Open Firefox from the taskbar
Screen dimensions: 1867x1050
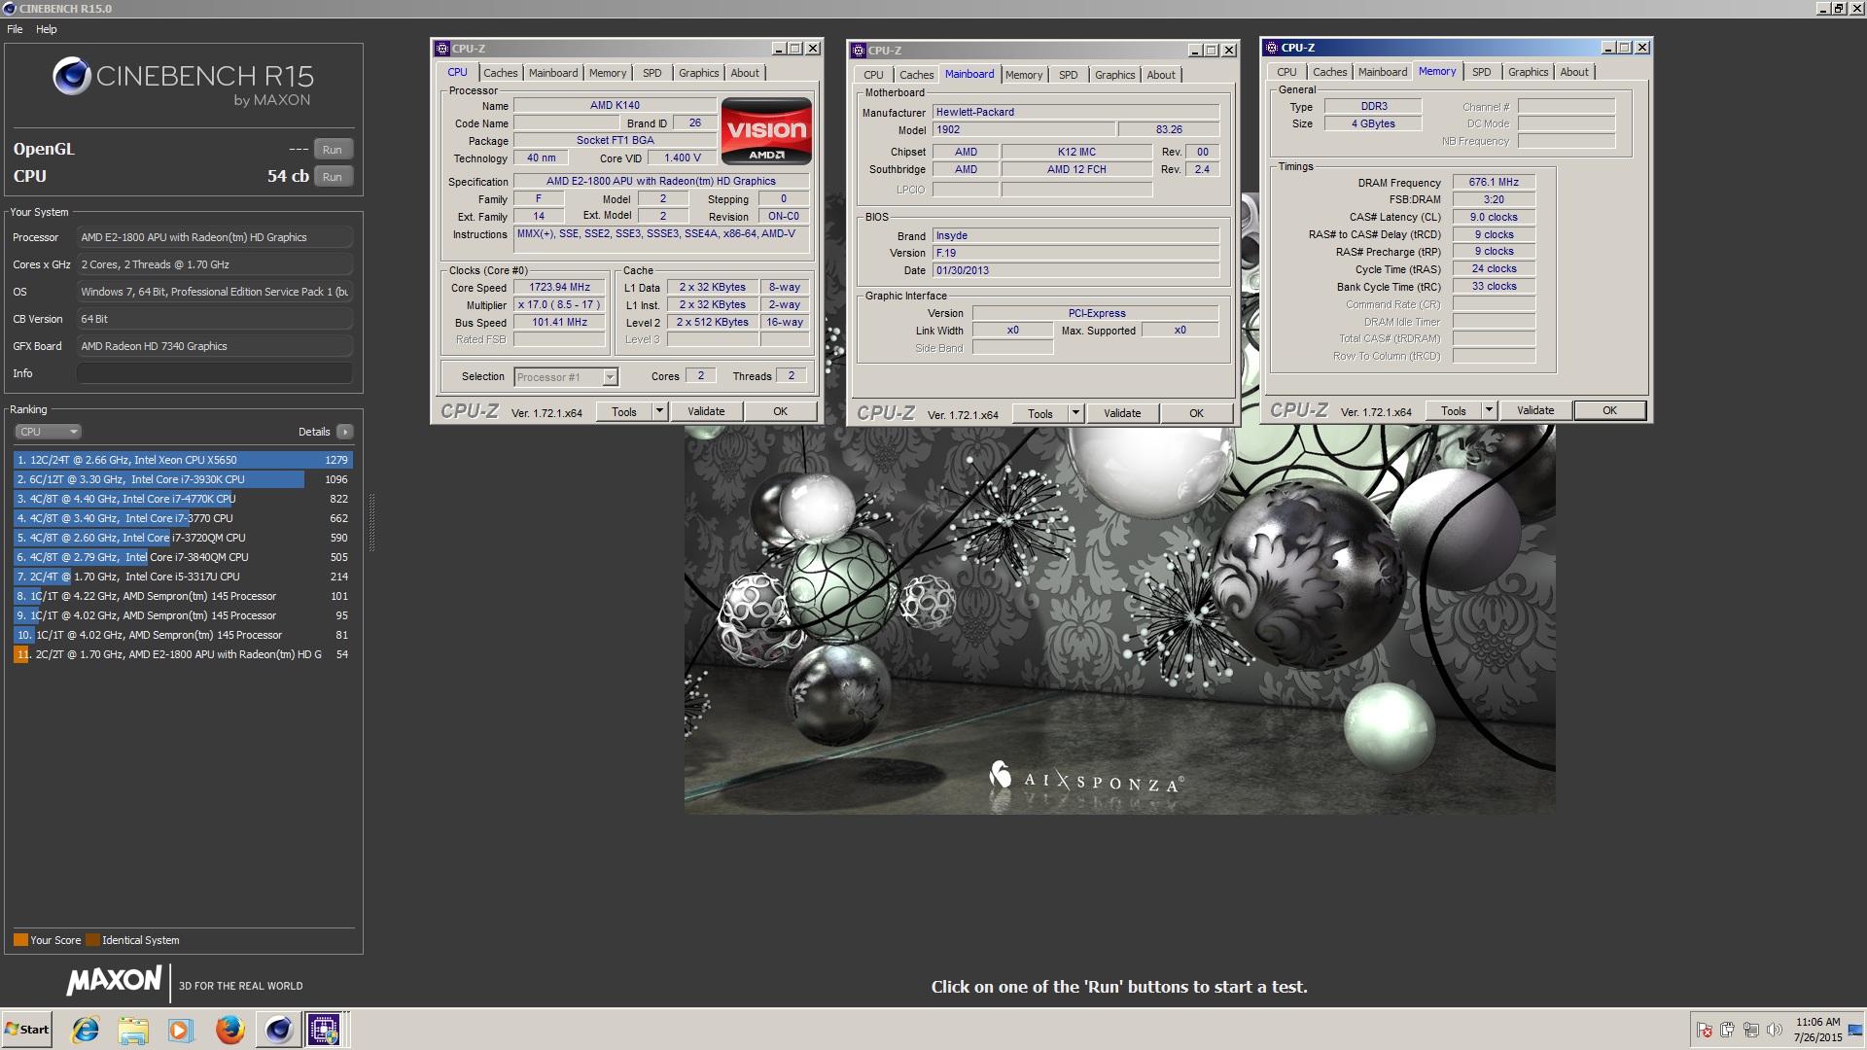(x=229, y=1030)
